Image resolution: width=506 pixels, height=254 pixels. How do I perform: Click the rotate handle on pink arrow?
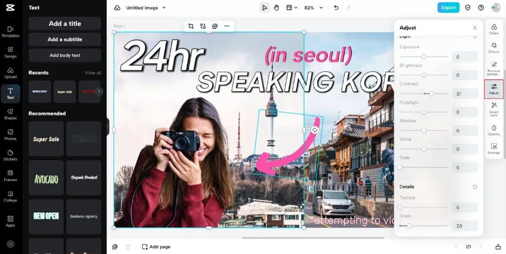tap(315, 130)
